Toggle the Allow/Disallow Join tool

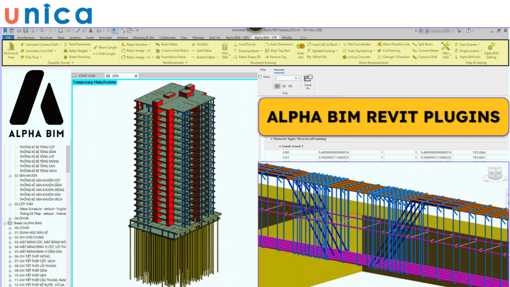tap(393, 44)
